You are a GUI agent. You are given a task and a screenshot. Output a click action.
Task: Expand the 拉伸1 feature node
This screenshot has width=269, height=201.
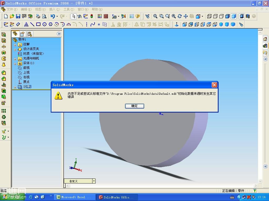[15, 87]
